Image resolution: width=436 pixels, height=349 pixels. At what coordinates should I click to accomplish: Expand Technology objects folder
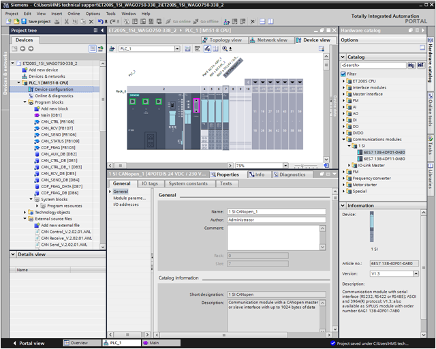(25, 213)
